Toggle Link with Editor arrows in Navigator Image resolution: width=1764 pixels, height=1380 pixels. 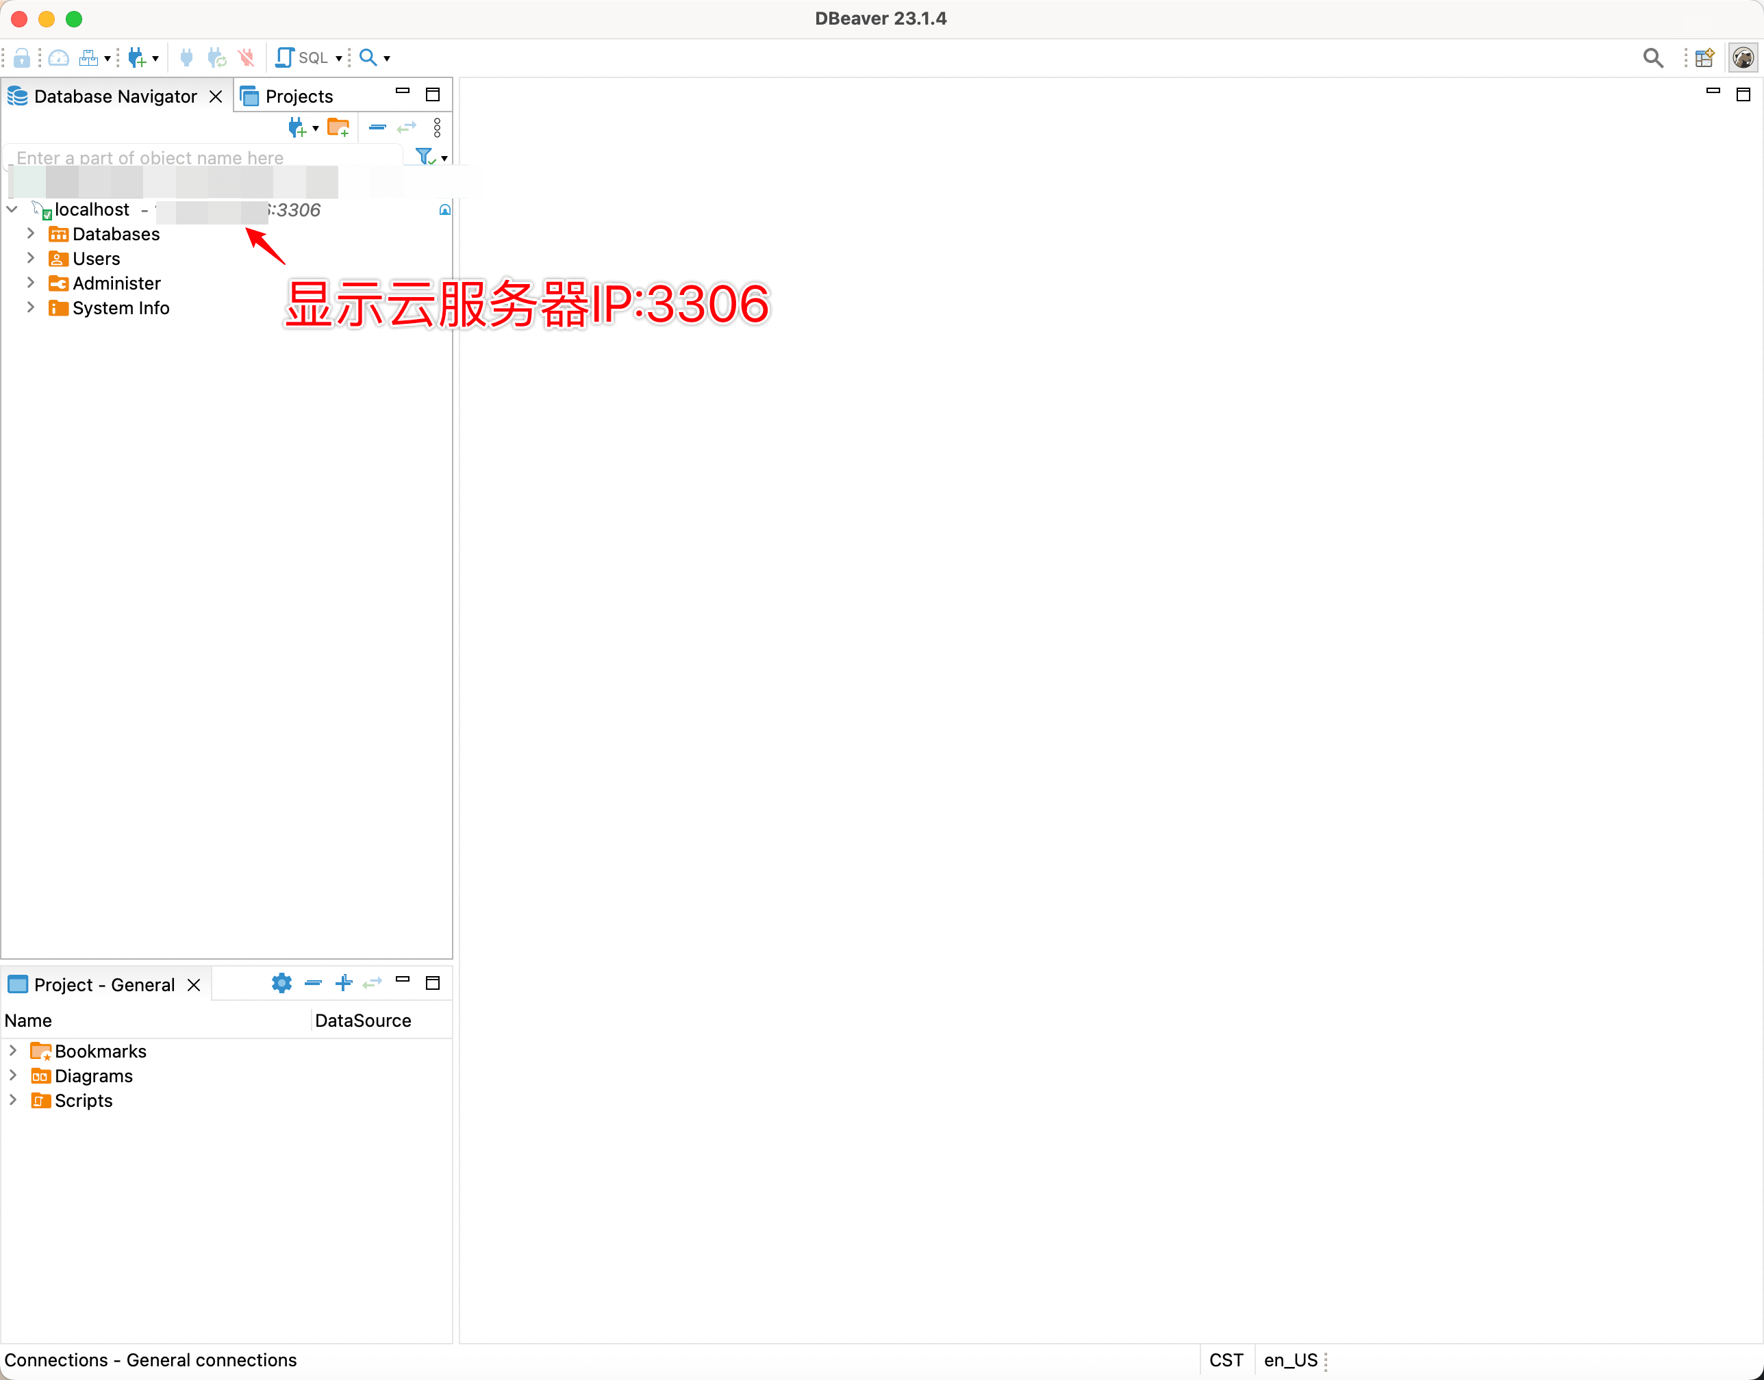click(x=407, y=127)
